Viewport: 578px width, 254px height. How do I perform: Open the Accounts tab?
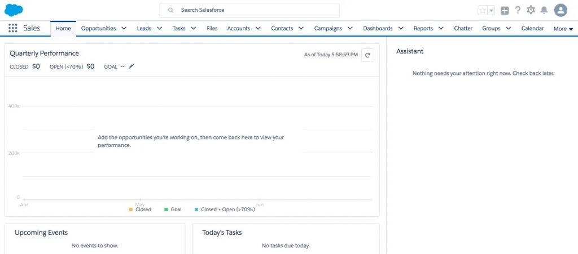click(x=239, y=28)
